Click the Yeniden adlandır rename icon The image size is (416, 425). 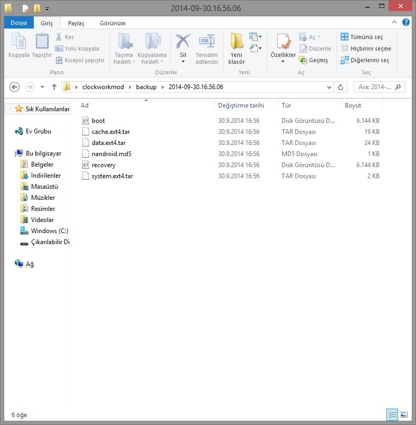[x=207, y=42]
